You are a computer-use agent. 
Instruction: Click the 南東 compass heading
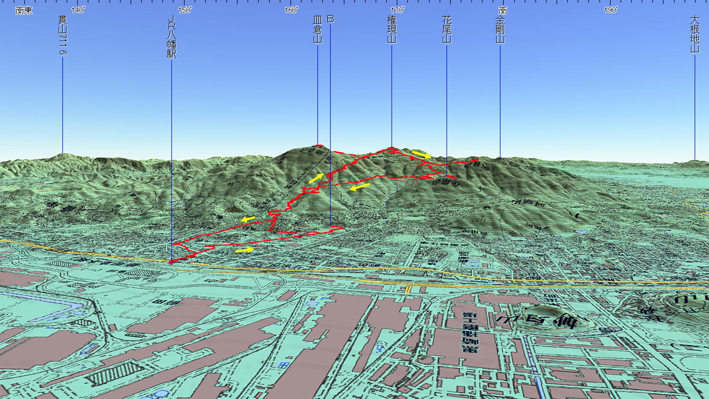point(24,11)
